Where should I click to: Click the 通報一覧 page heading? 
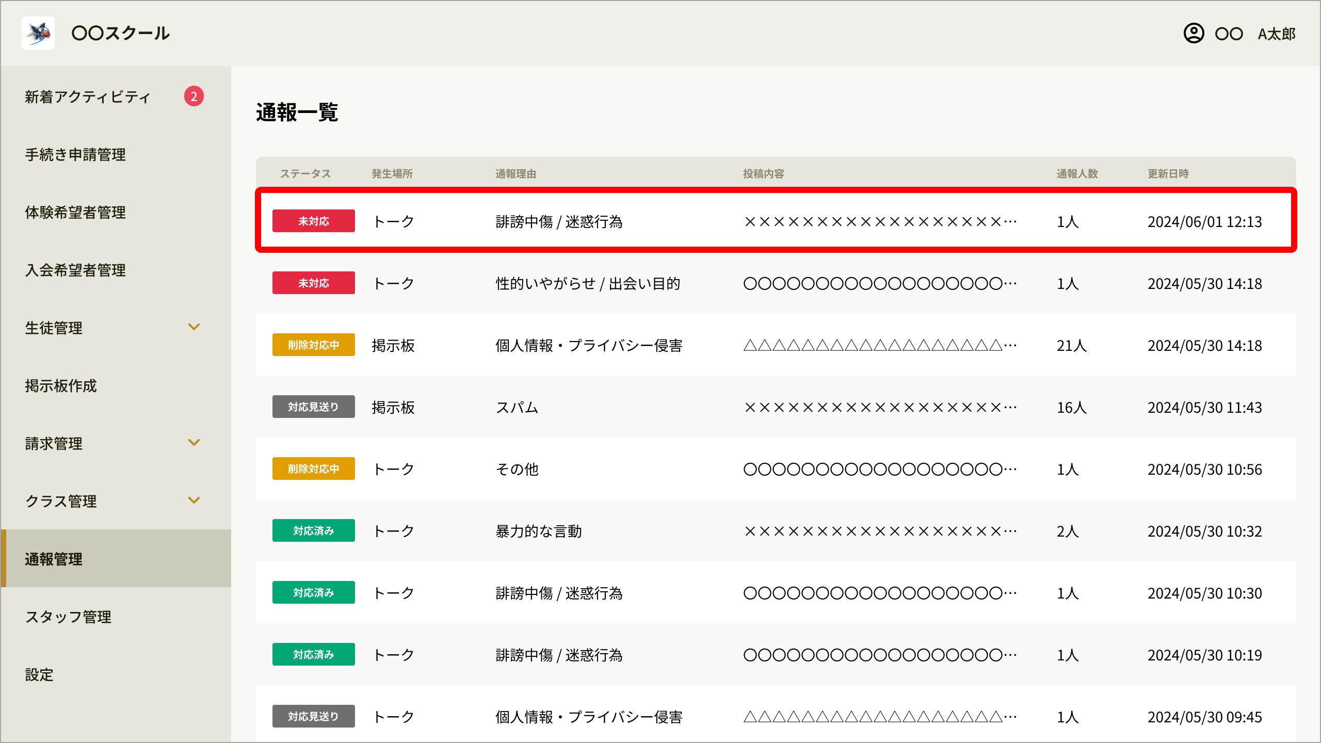[297, 112]
